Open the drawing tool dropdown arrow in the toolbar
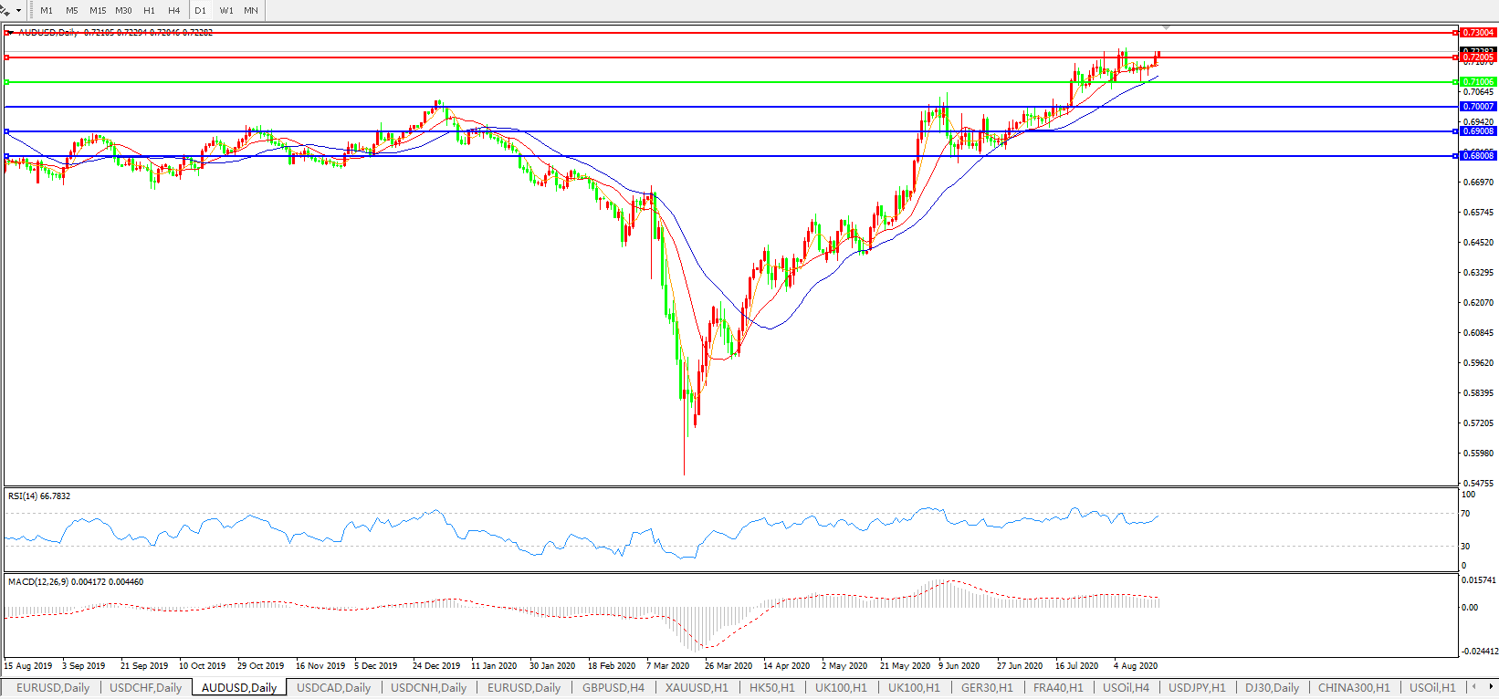Image resolution: width=1499 pixels, height=699 pixels. click(18, 11)
